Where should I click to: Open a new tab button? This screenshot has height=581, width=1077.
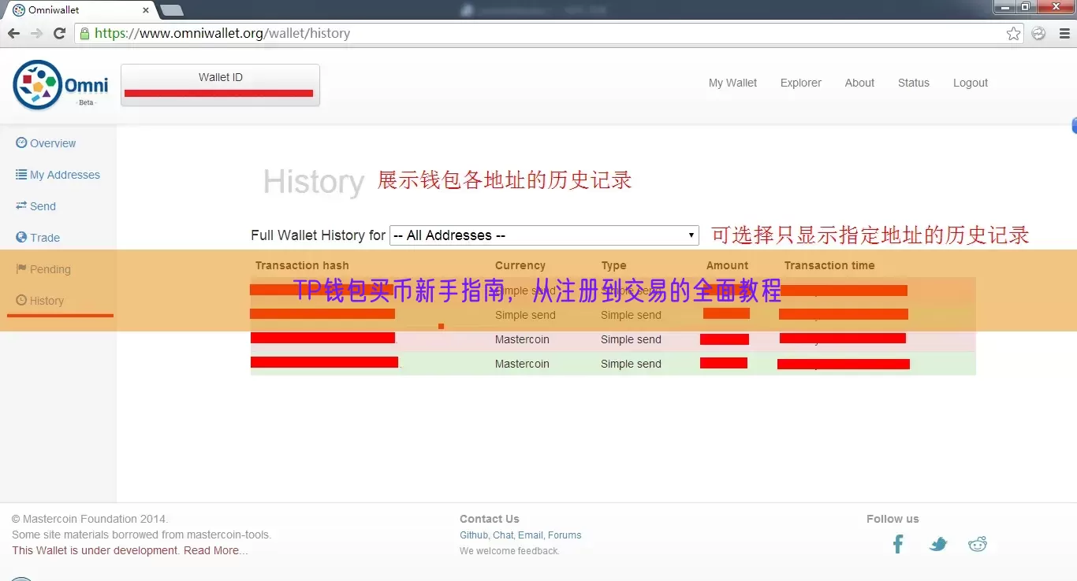click(171, 10)
